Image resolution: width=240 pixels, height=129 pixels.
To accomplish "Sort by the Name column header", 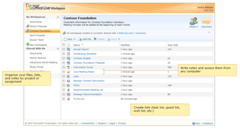I will (77, 45).
